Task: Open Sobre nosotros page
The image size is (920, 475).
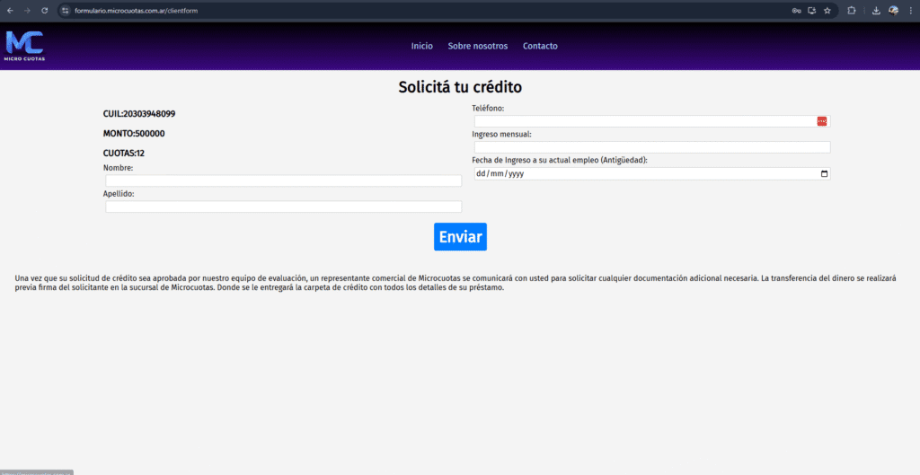Action: 478,46
